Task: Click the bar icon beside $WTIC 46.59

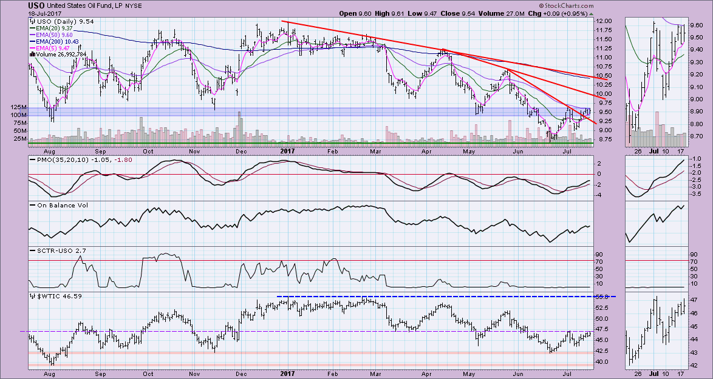Action: click(x=32, y=296)
